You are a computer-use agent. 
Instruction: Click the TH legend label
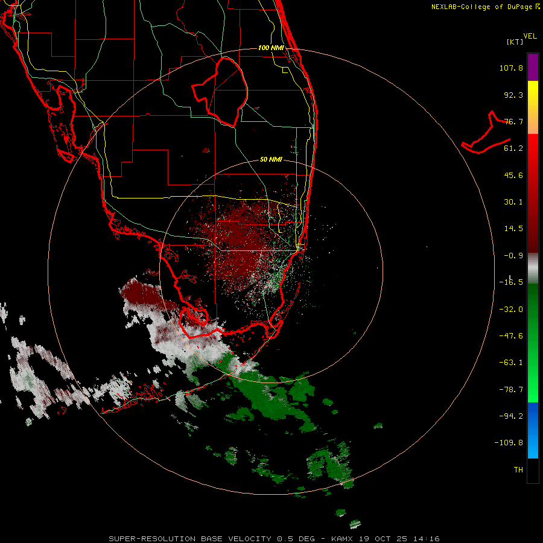pos(518,470)
